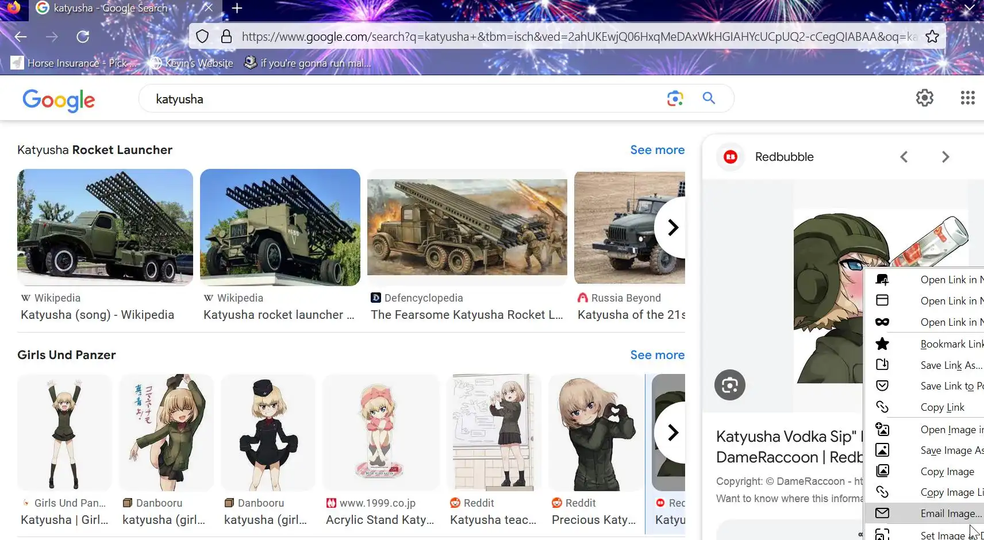Viewport: 984px width, 540px height.
Task: Reload the current page
Action: (83, 37)
